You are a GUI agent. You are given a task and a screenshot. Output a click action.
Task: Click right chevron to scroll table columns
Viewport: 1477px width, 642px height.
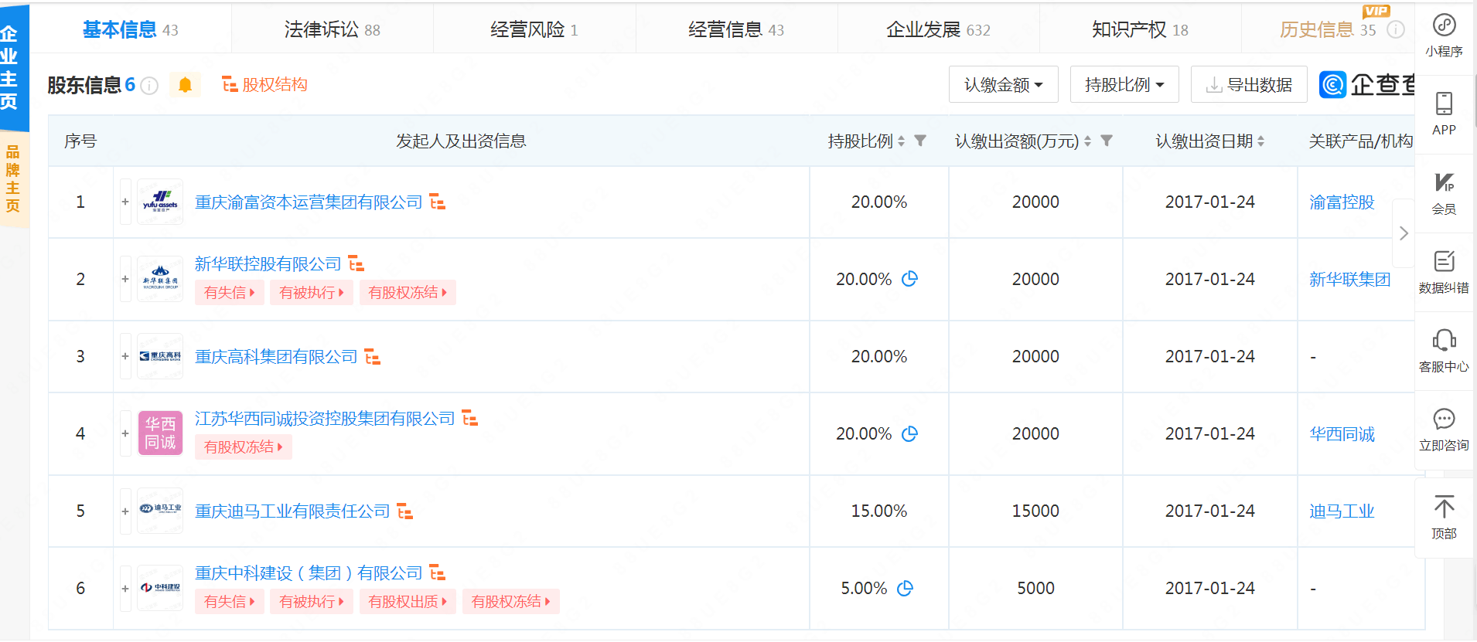(x=1404, y=233)
